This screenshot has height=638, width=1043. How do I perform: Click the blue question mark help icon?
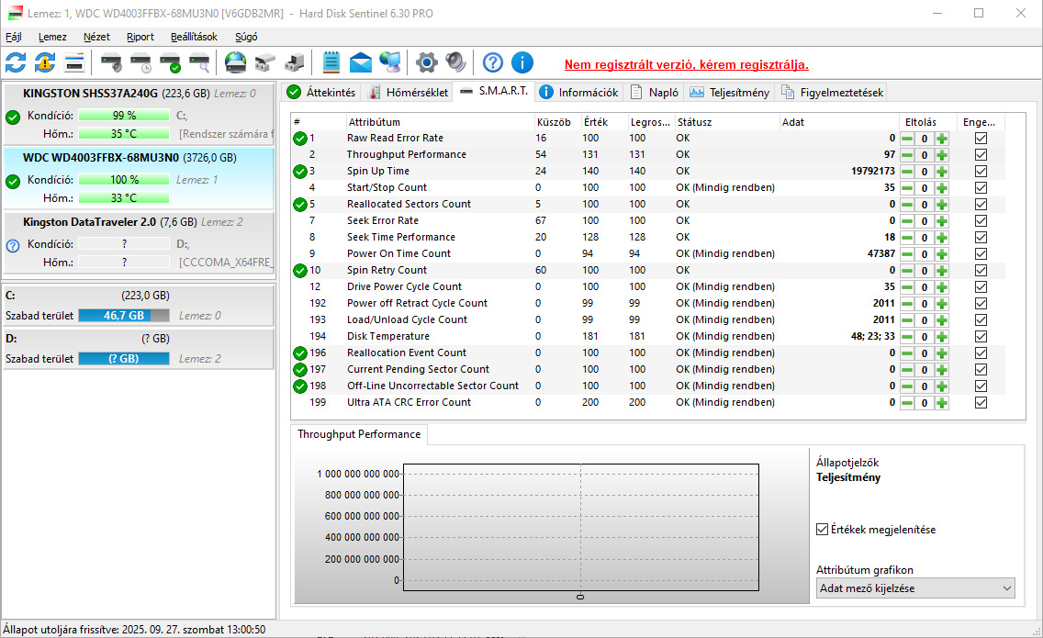493,63
